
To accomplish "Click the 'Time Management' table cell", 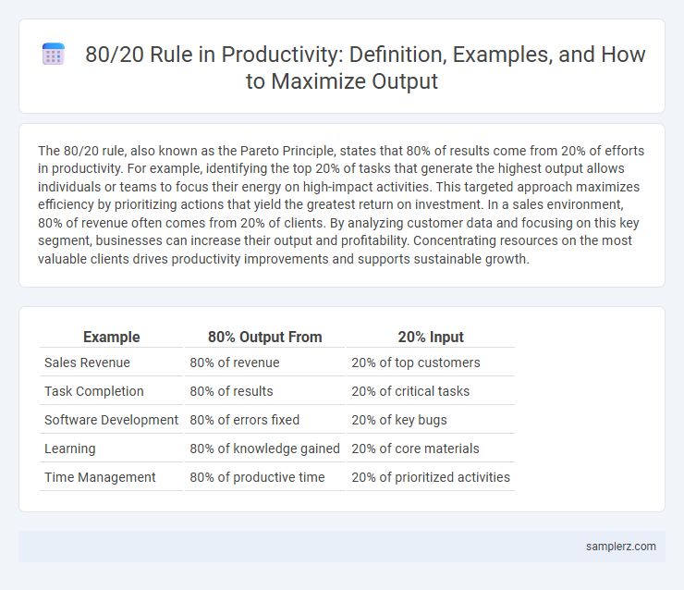I will pyautogui.click(x=111, y=477).
